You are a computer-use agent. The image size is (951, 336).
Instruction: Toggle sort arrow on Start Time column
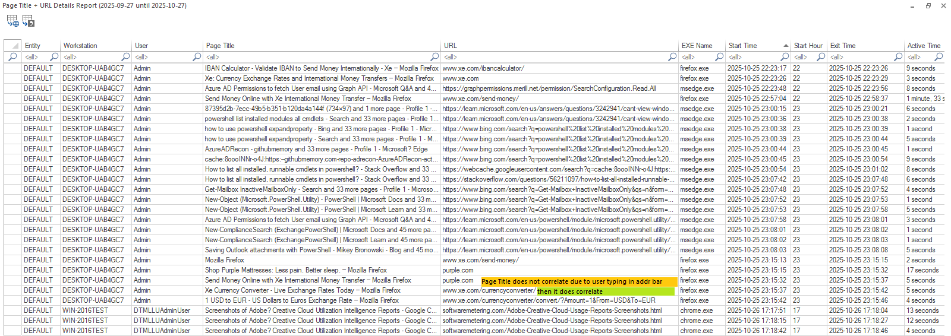click(x=786, y=46)
